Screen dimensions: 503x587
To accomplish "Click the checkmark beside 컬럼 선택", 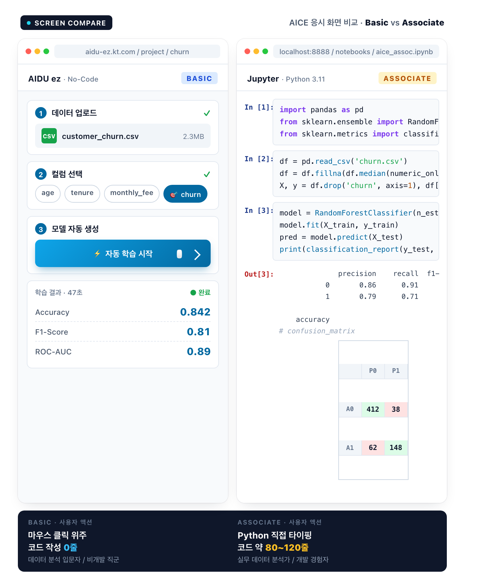I will [207, 174].
